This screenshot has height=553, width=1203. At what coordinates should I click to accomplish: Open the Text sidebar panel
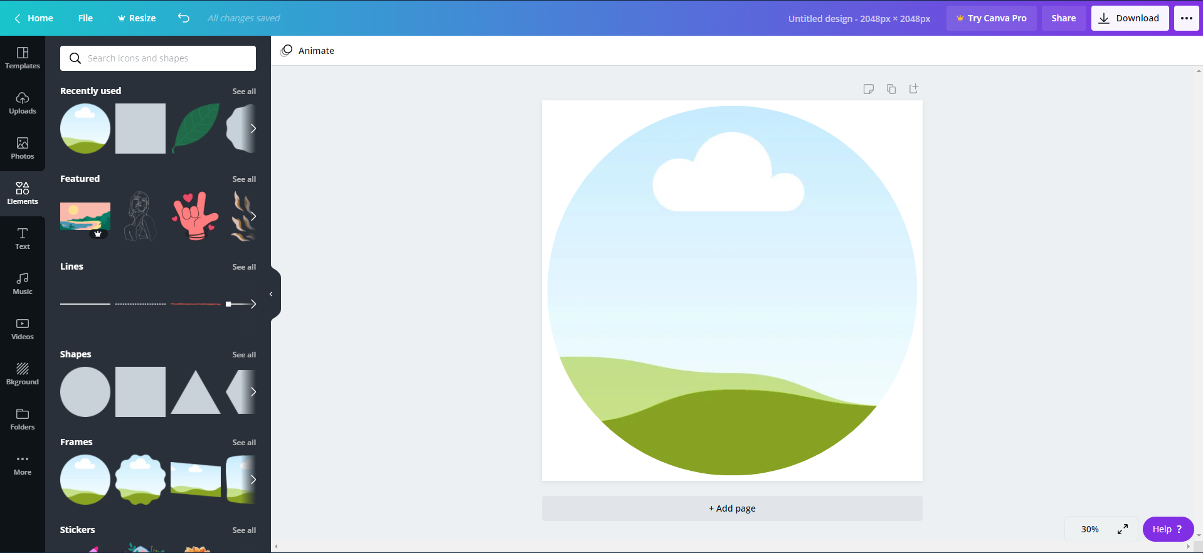23,239
